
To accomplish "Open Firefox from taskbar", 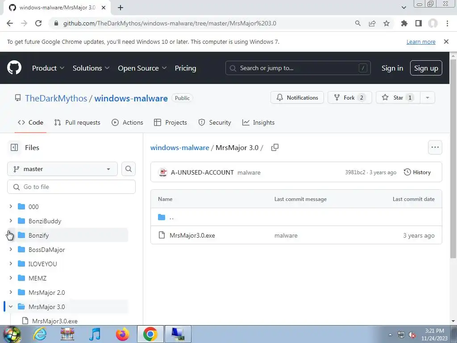I will click(122, 334).
